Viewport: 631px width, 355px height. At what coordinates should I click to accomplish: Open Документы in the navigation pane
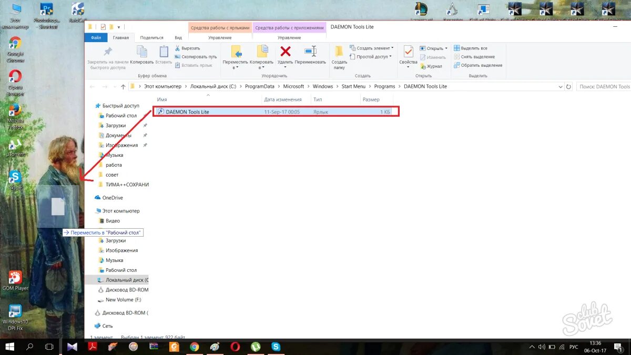tap(115, 135)
